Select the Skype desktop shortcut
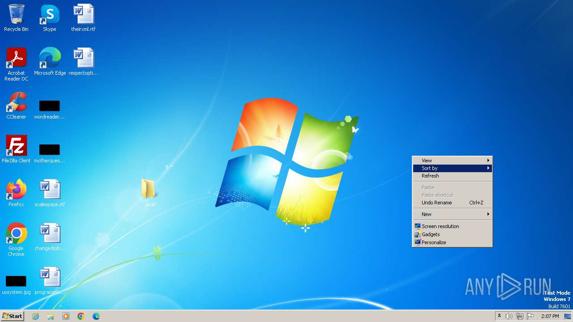Viewport: 573px width, 322px height. (x=50, y=18)
